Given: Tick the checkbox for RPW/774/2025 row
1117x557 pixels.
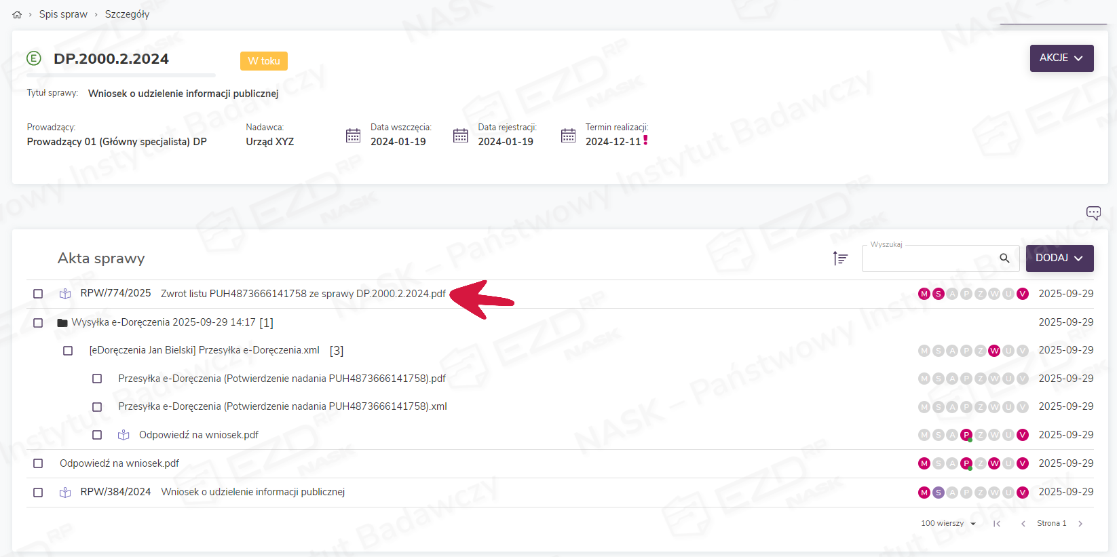Looking at the screenshot, I should point(38,294).
